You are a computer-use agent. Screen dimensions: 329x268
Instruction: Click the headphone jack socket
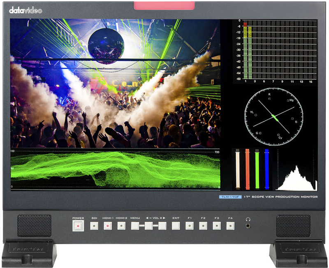click(248, 226)
